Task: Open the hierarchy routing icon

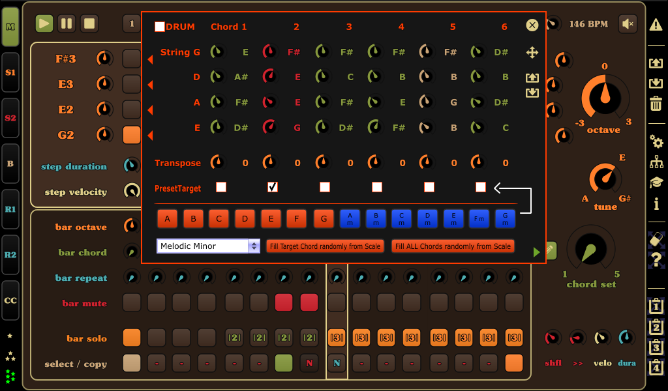Action: point(656,162)
